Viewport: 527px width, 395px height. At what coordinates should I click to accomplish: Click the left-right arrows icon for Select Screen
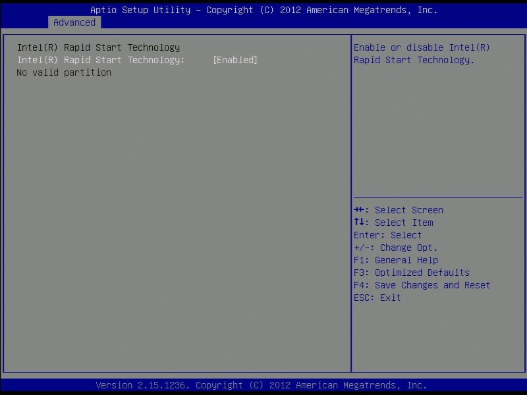point(359,210)
